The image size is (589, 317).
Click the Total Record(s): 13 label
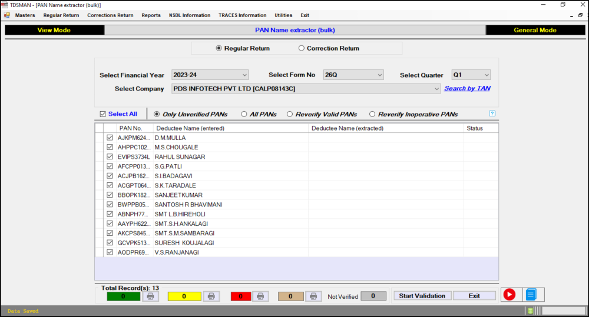click(x=130, y=288)
